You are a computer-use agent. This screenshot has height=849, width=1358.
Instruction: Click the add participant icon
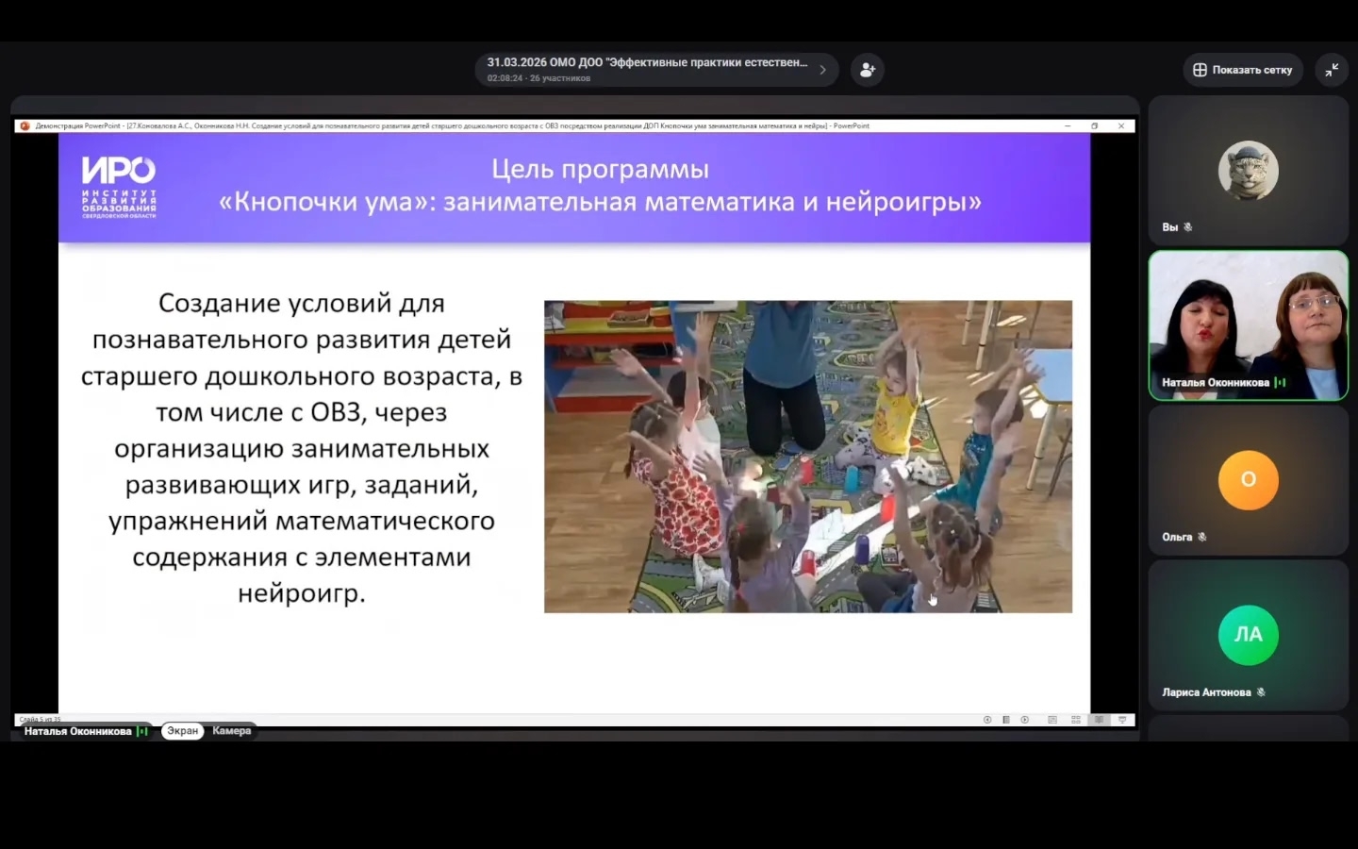pos(867,70)
